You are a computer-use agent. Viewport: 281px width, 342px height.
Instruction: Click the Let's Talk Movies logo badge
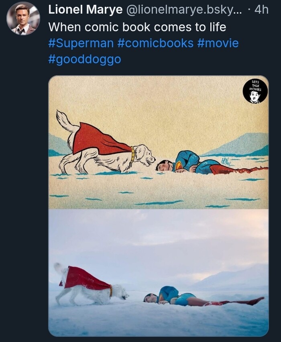[255, 91]
